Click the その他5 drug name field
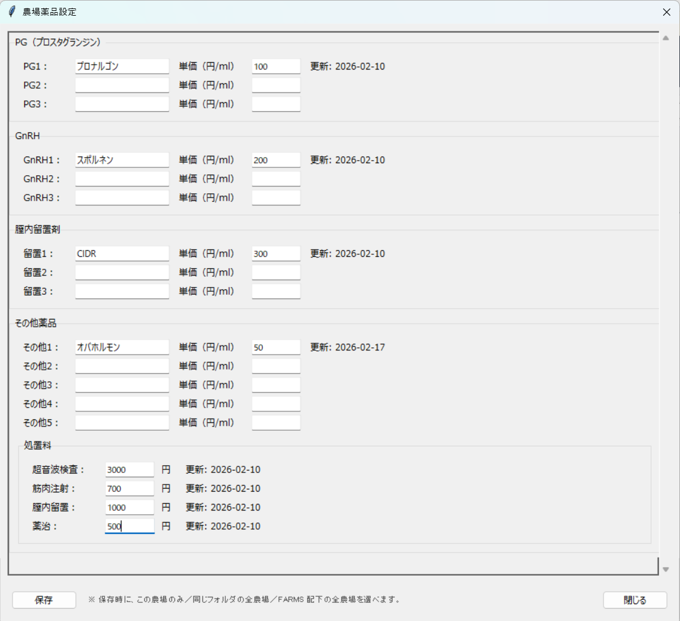 [122, 423]
